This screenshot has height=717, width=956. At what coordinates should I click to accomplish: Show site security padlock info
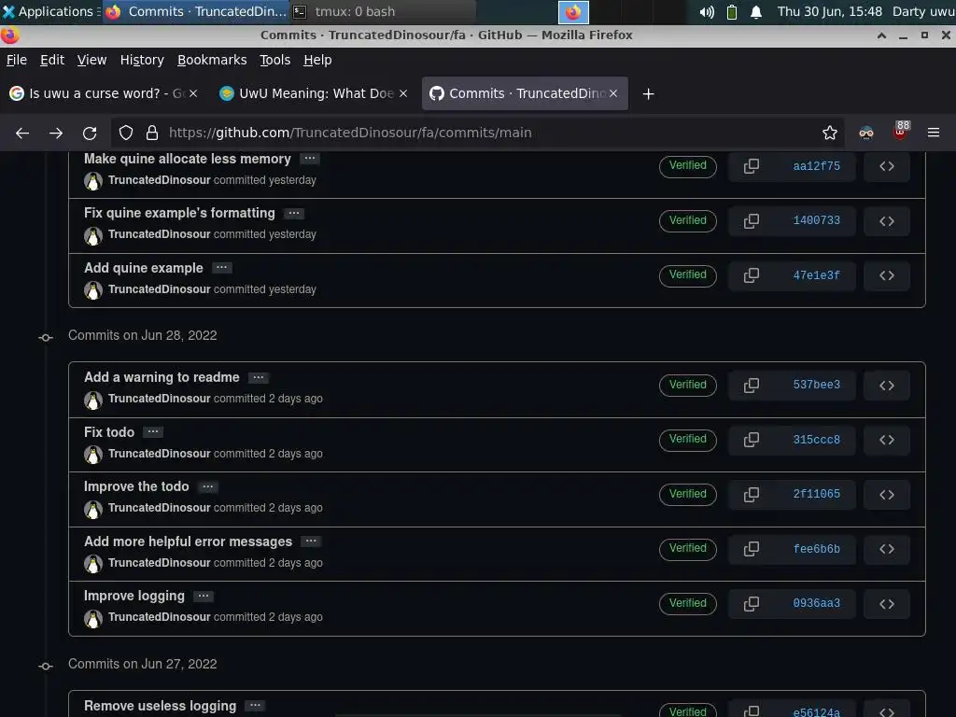[x=152, y=133]
